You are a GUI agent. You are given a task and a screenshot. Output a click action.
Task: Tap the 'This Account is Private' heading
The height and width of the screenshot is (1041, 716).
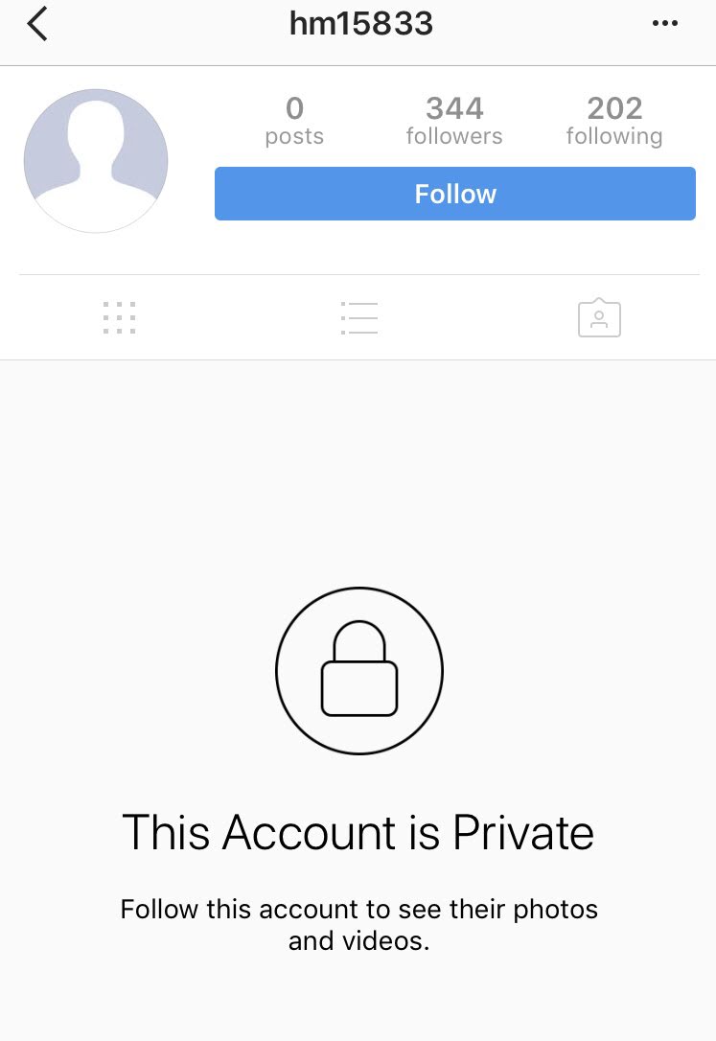(358, 832)
